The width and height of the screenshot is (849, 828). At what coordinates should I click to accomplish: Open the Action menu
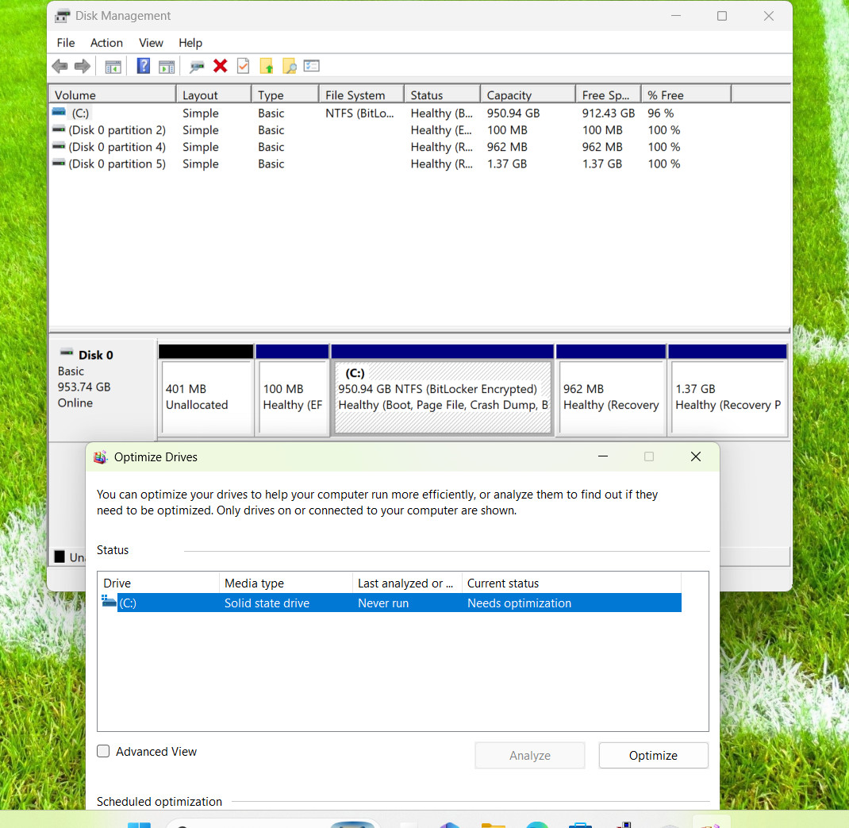click(x=106, y=43)
